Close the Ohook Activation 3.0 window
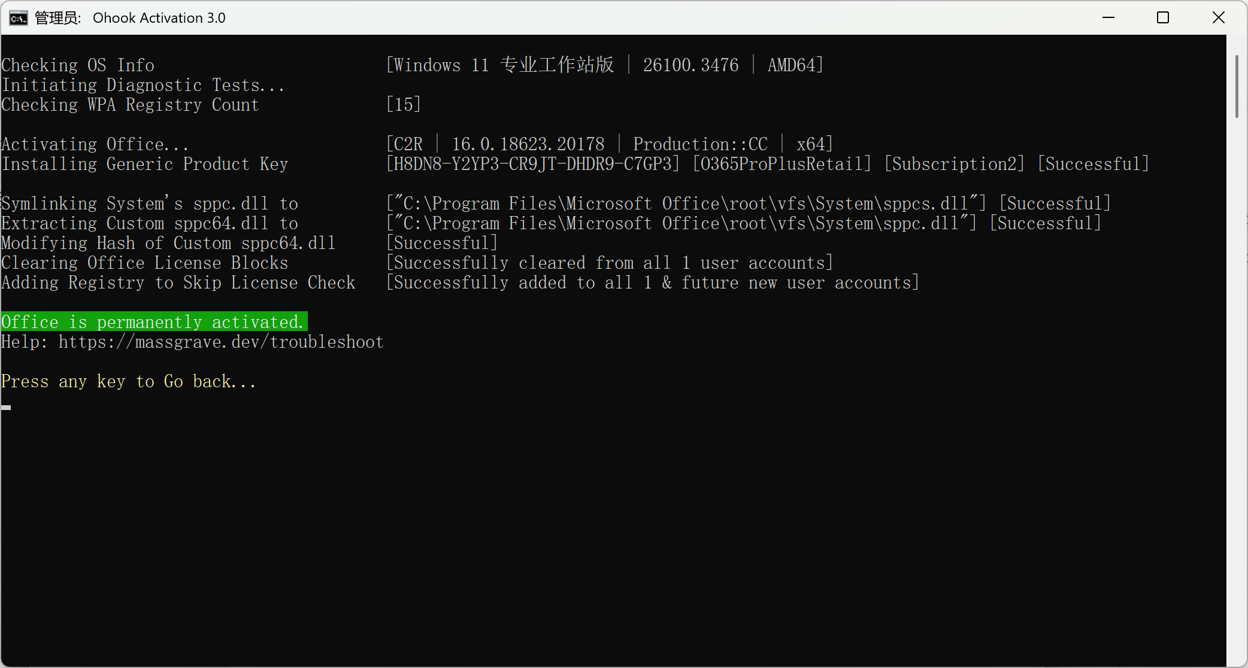1248x668 pixels. [1218, 18]
